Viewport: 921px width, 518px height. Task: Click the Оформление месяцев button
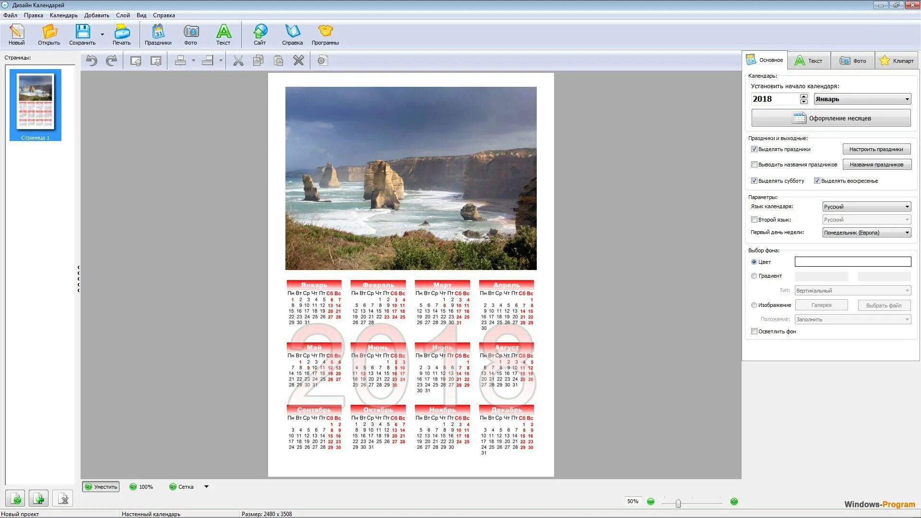831,118
